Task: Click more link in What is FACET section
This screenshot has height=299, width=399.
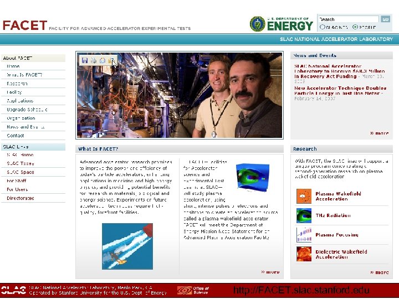Action: coord(270,272)
